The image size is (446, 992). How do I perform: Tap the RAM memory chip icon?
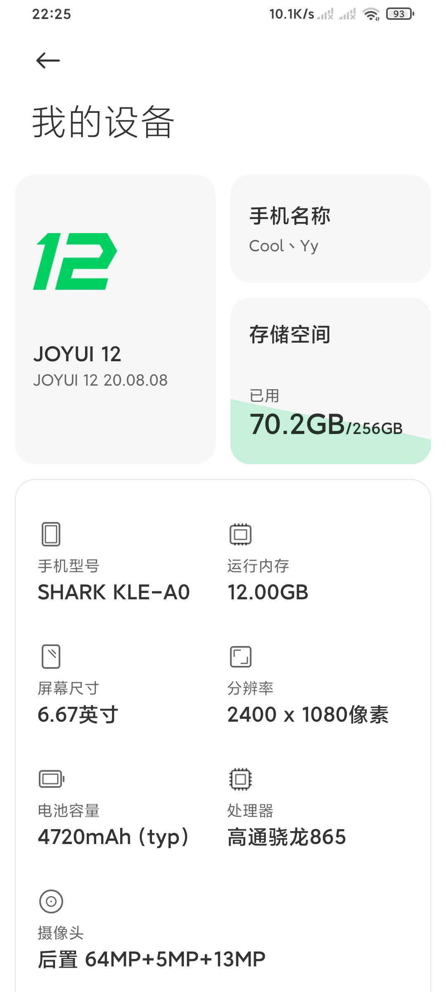[240, 534]
